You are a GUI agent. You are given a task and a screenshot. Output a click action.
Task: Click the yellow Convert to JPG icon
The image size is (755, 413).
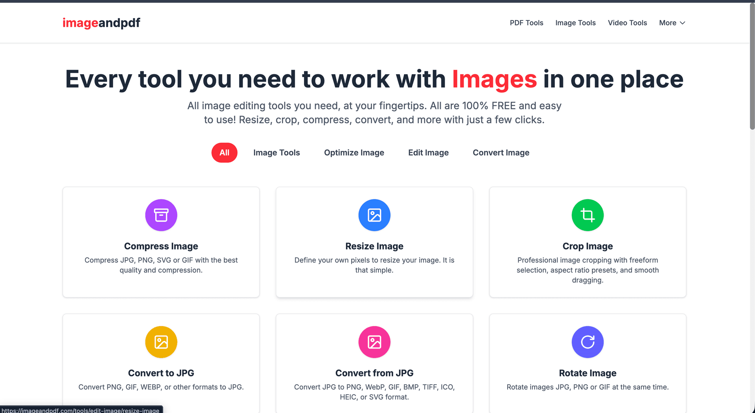[161, 342]
